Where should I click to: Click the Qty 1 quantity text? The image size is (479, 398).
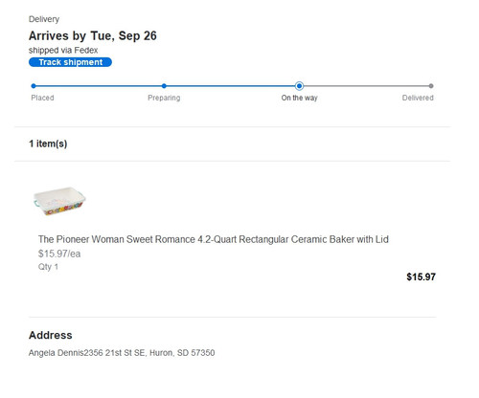(48, 267)
